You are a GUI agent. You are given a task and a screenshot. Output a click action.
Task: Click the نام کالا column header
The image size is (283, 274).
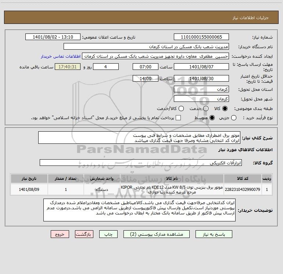[x=172, y=178]
